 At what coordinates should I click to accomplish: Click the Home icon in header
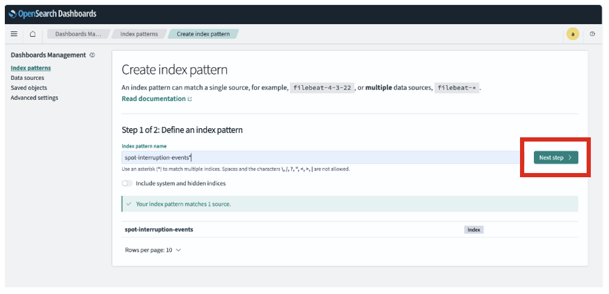click(x=33, y=34)
